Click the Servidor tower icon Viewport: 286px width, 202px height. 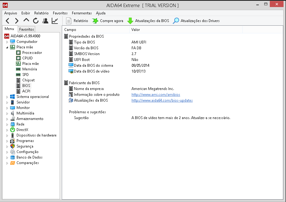pos(13,102)
